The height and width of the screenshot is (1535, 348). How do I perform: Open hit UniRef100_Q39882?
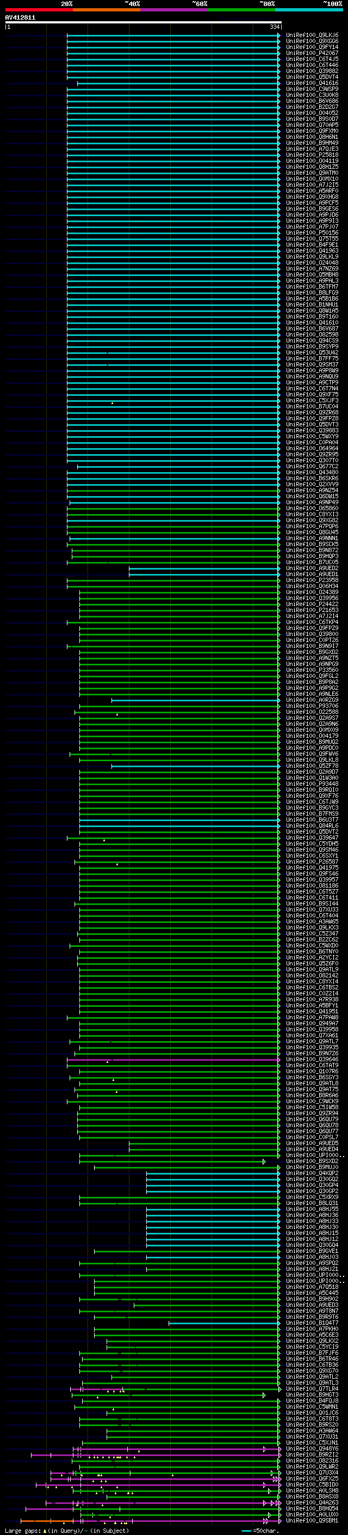pos(312,71)
